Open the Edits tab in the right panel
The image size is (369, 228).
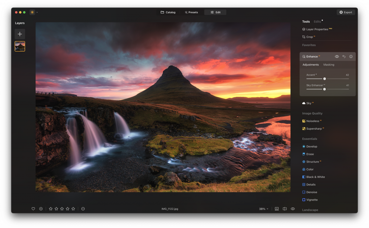click(x=317, y=22)
